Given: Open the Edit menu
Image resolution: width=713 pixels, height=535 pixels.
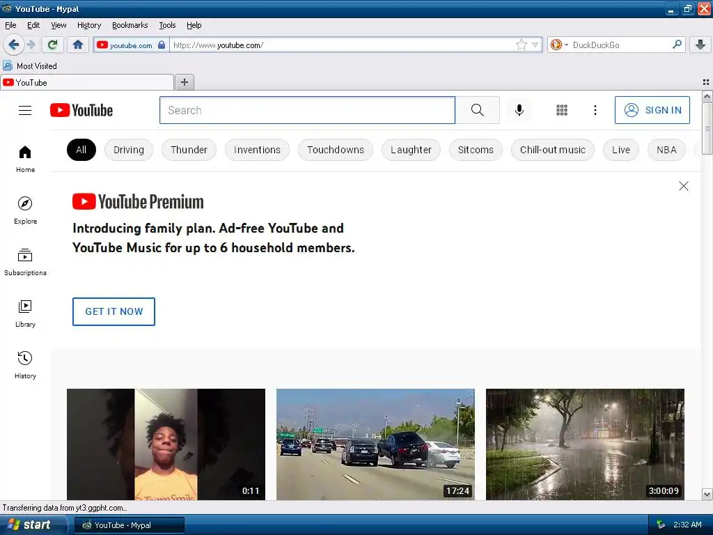Looking at the screenshot, I should point(33,25).
